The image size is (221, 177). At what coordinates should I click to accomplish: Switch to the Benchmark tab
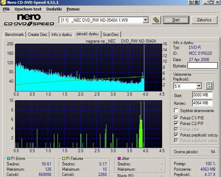tap(14, 34)
